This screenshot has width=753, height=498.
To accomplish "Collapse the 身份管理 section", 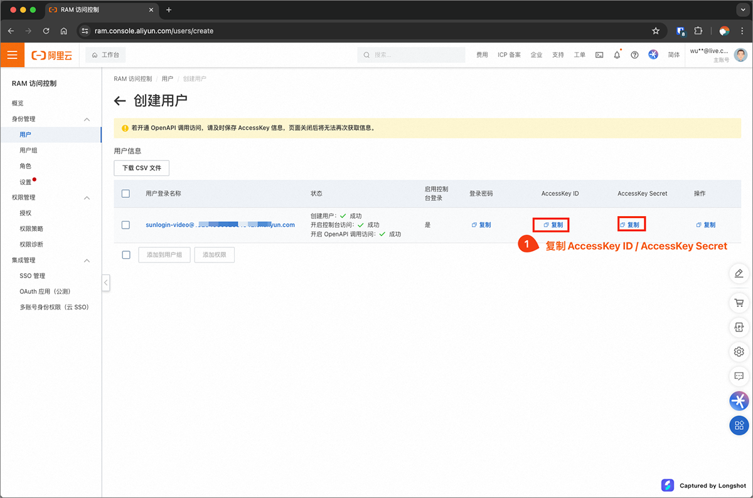I will [87, 119].
